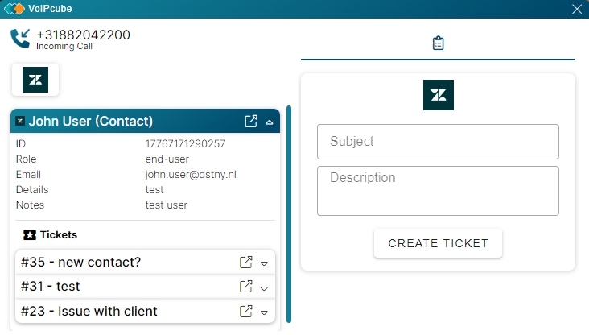589x335 pixels.
Task: Select the clipboard ticket form tab
Action: (x=438, y=43)
